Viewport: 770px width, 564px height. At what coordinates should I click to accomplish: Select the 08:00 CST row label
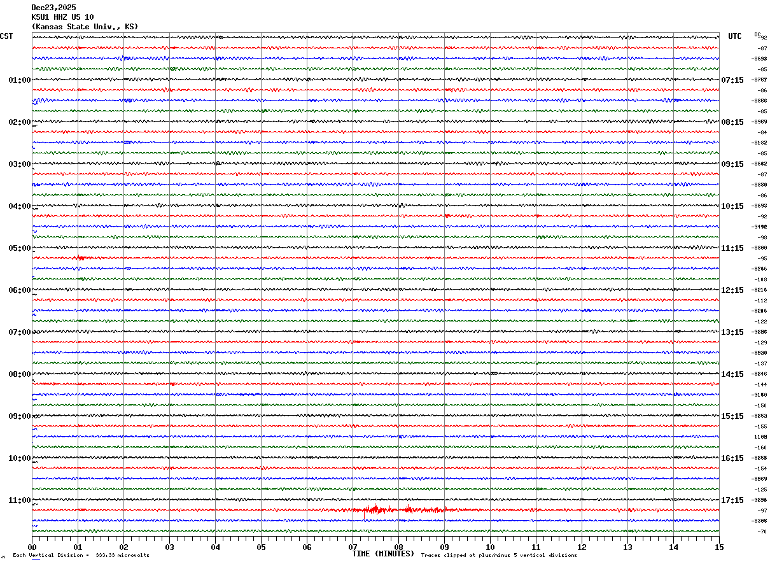(19, 374)
